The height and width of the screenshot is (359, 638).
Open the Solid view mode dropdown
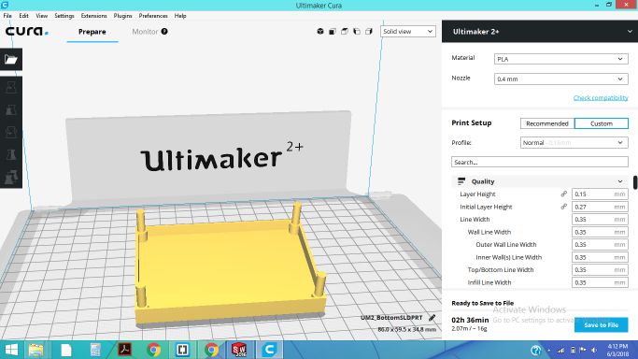[x=407, y=32]
